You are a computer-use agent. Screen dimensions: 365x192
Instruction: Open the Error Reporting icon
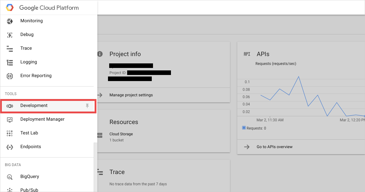[x=10, y=76]
